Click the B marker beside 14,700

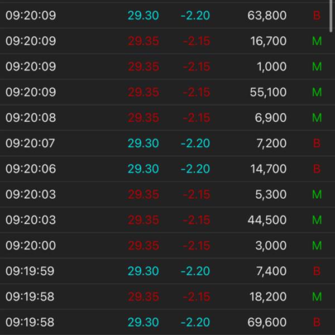coord(317,169)
